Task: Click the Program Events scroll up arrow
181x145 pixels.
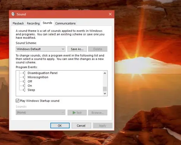Action: (x=105, y=73)
